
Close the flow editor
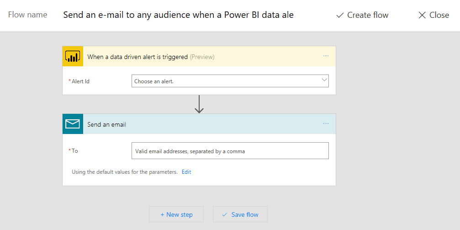click(x=434, y=15)
